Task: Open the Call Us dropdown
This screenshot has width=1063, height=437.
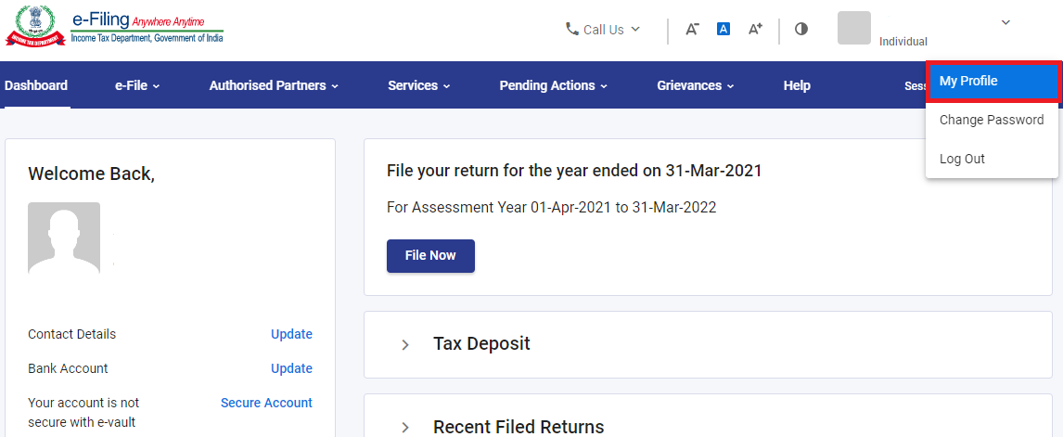Action: [603, 29]
